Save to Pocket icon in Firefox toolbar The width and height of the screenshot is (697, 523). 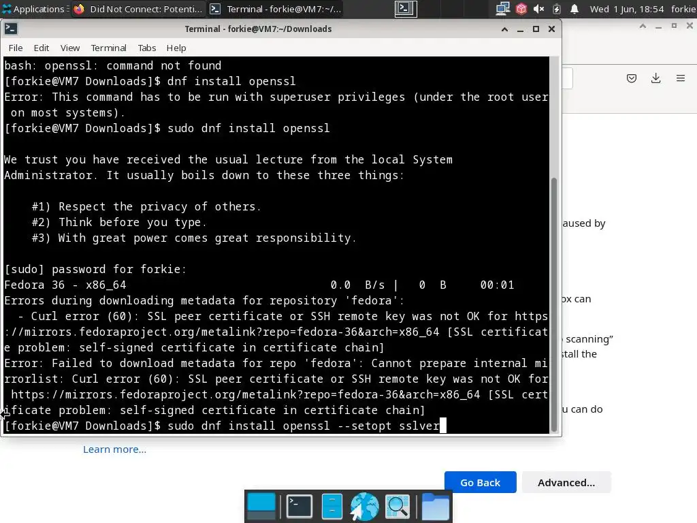click(x=631, y=79)
